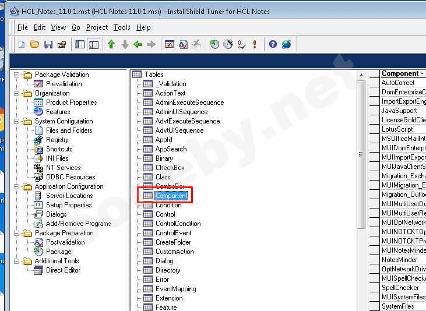Click the green up arrow icon
This screenshot has height=311, width=426.
point(111,44)
